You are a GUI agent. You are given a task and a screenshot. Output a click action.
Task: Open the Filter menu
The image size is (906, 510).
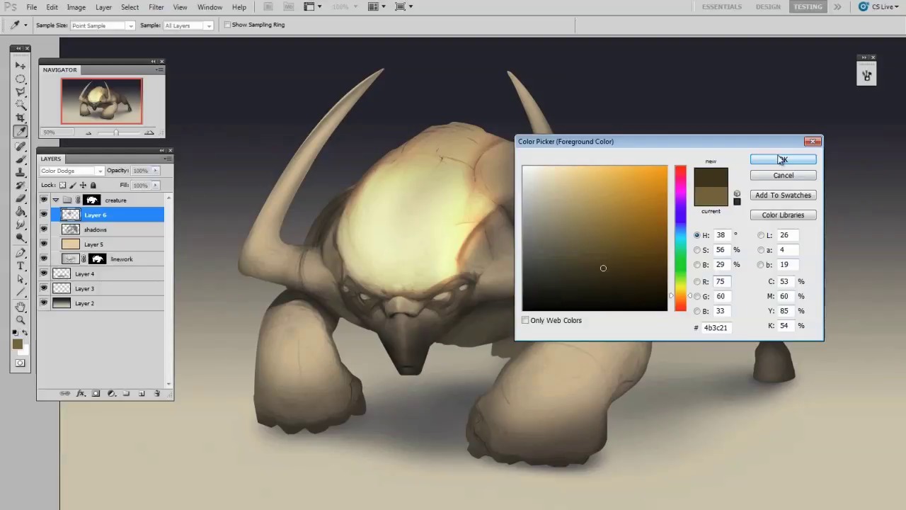(x=156, y=7)
